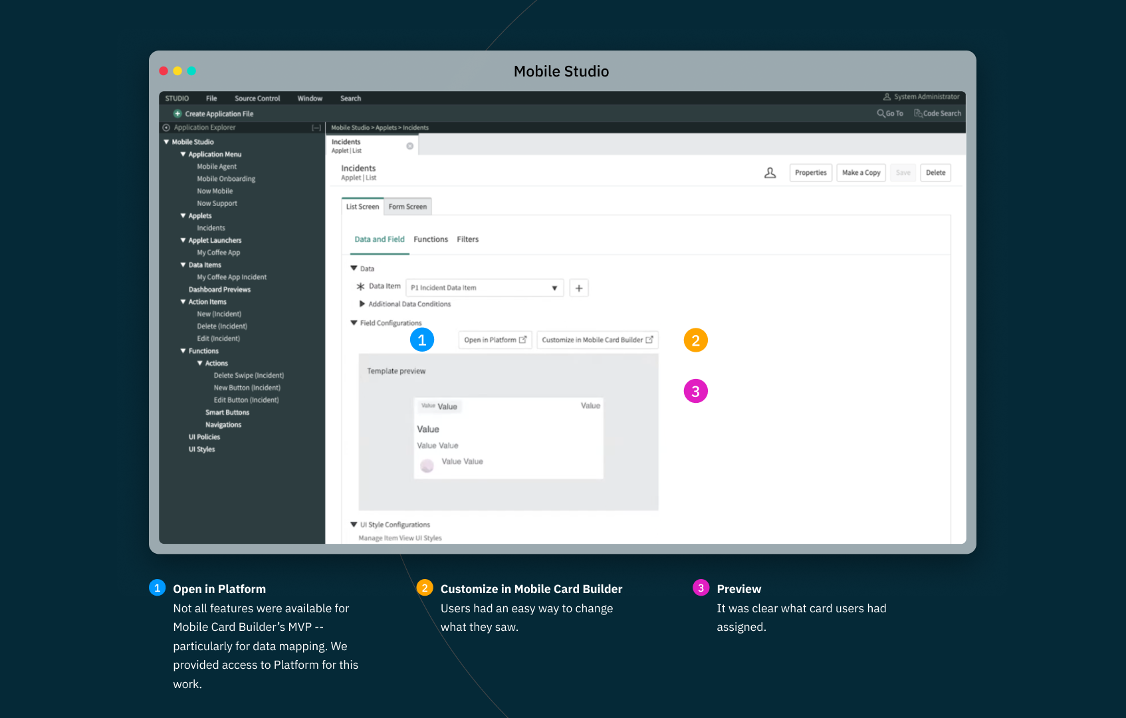Select UI Policies in the explorer
Image resolution: width=1126 pixels, height=718 pixels.
(204, 437)
